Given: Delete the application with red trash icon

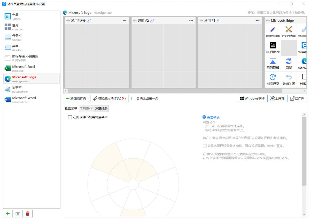Looking at the screenshot, I should pos(28,214).
